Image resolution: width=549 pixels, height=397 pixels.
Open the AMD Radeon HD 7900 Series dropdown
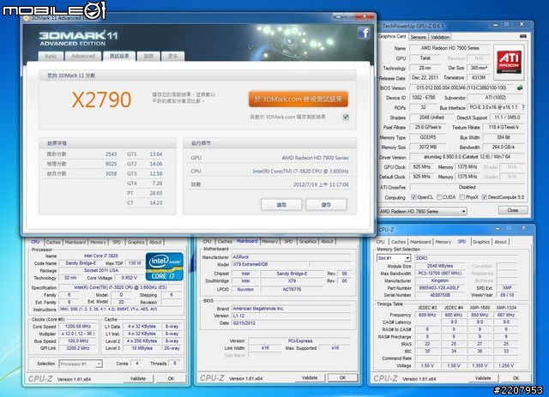coord(423,211)
